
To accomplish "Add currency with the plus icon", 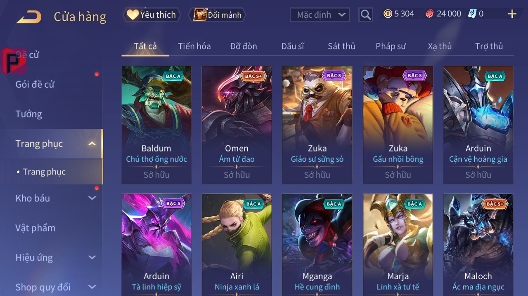I will pos(512,14).
